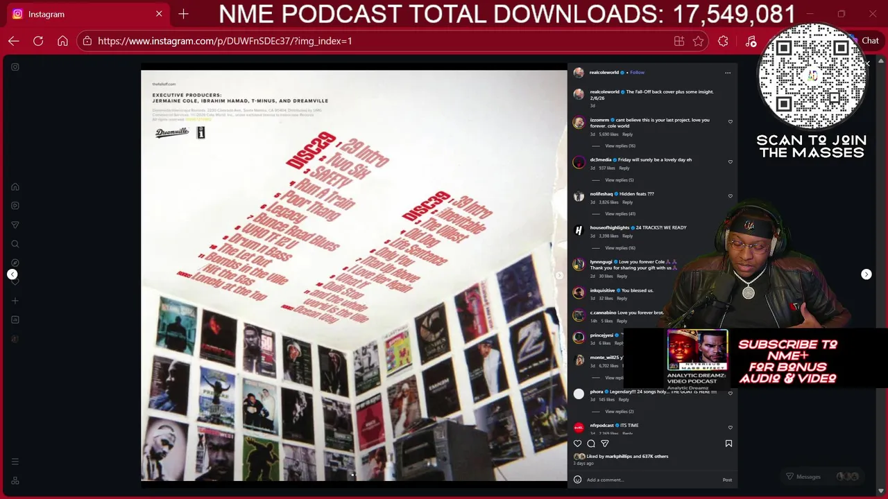Open Search magnifier in sidebar
Viewport: 888px width, 499px height.
(x=15, y=244)
